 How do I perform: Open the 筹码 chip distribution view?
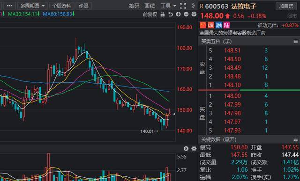pos(134,6)
